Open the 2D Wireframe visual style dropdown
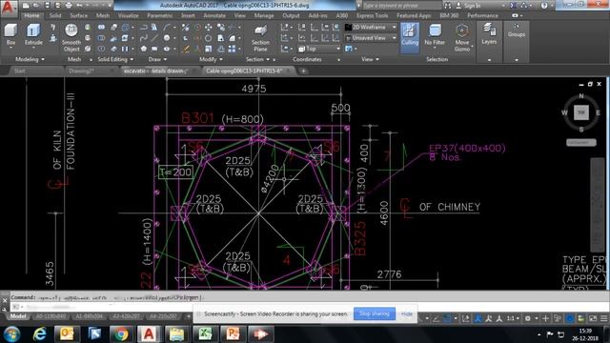 (371, 28)
